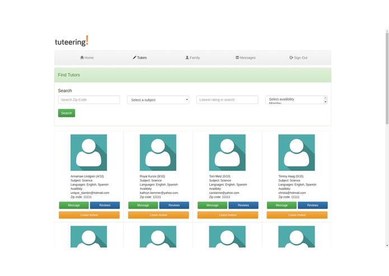The height and width of the screenshot is (276, 389).
Task: Click the name Royal Kunze (8/10)
Action: [x=152, y=176]
